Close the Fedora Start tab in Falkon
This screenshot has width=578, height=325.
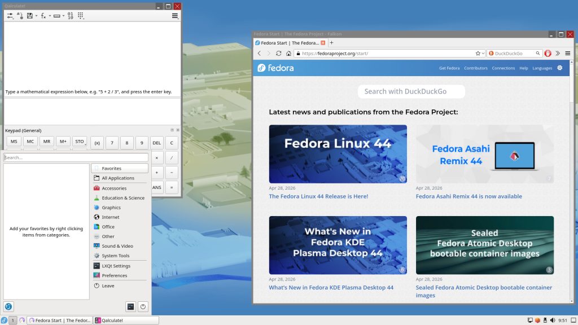coord(323,43)
